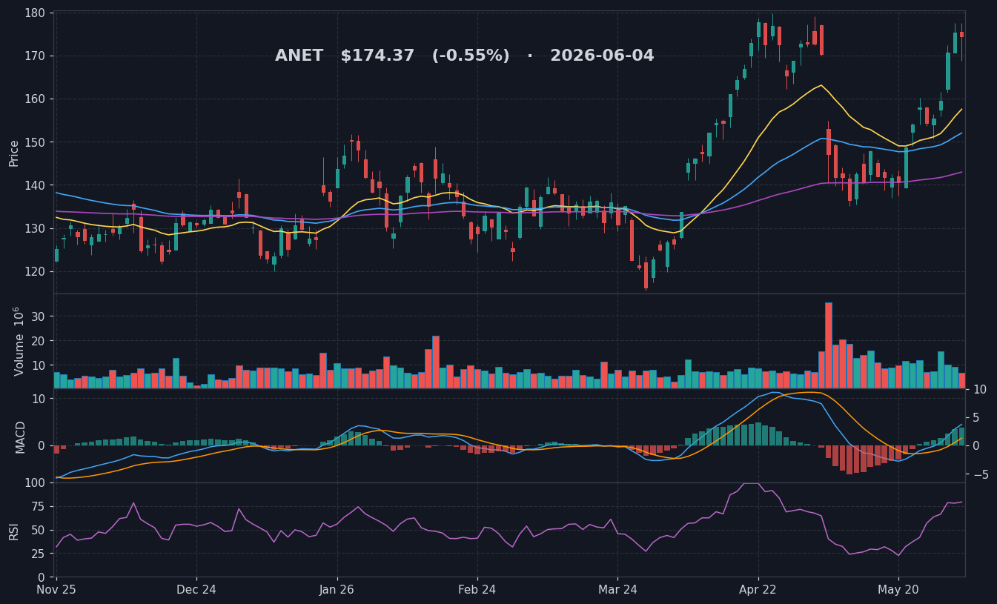Click the RSI axis label
This screenshot has height=604, width=997.
[14, 531]
